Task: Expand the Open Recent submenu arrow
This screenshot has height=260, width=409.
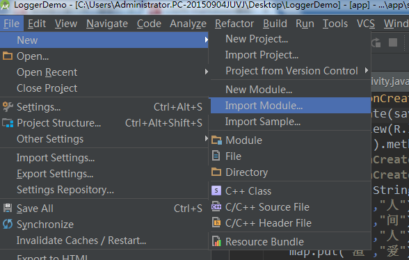Action: pos(207,72)
